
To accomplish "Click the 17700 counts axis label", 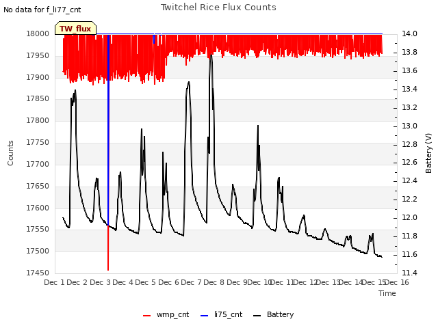I will click(x=38, y=164).
